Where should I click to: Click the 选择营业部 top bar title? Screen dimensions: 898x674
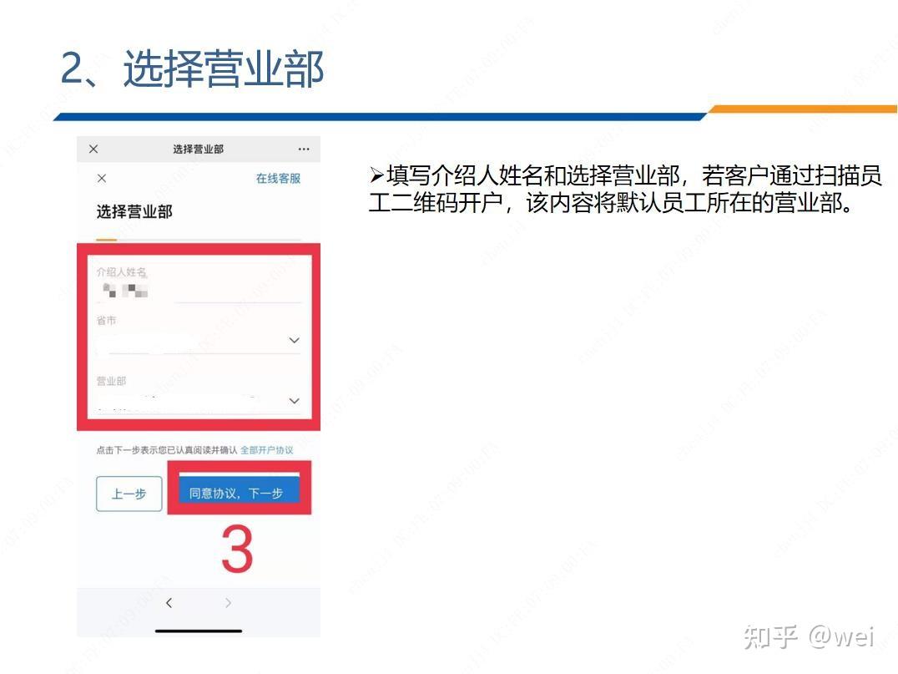coord(198,149)
